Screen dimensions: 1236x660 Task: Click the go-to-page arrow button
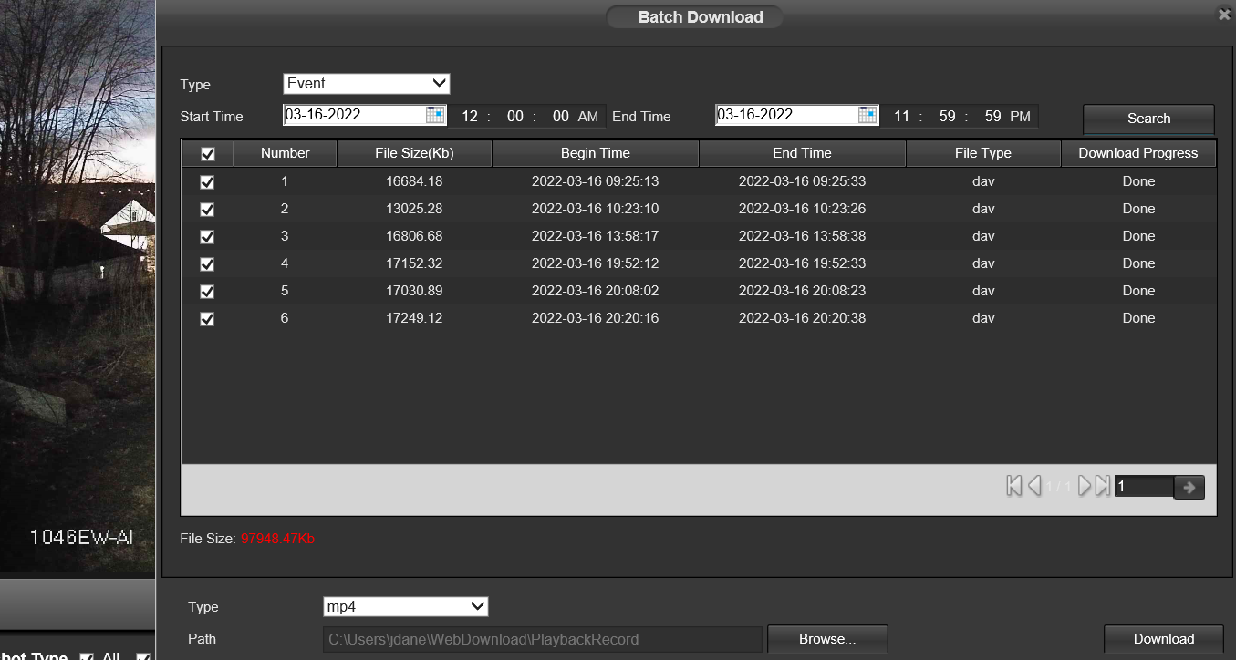click(1189, 488)
